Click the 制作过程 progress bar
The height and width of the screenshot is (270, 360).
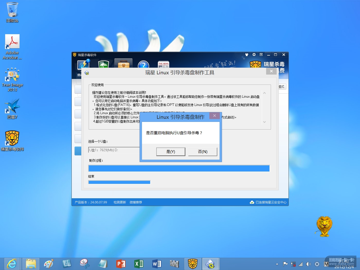click(179, 168)
